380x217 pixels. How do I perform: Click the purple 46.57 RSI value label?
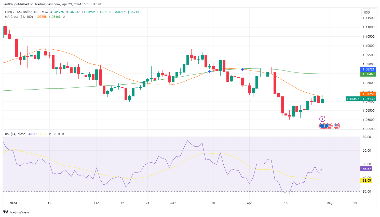(x=367, y=169)
